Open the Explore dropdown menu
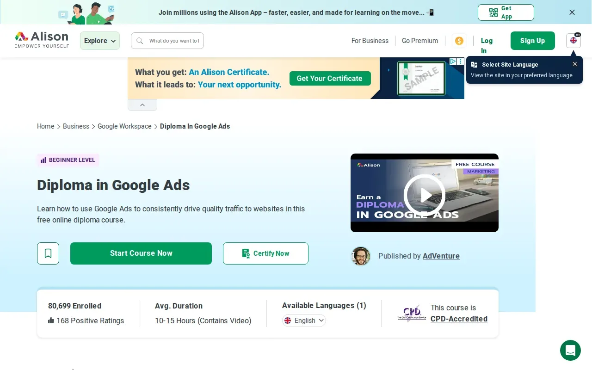Screen dimensions: 592x370 tap(100, 41)
